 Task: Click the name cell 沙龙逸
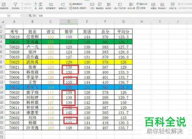pos(32,128)
